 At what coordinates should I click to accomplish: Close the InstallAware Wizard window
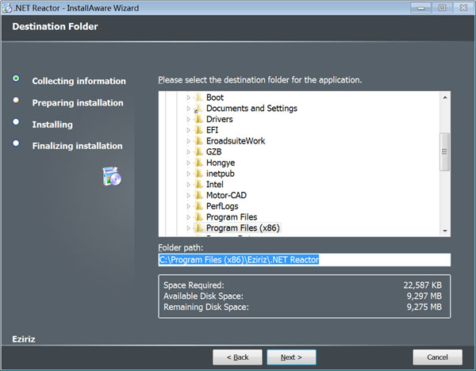[x=463, y=8]
